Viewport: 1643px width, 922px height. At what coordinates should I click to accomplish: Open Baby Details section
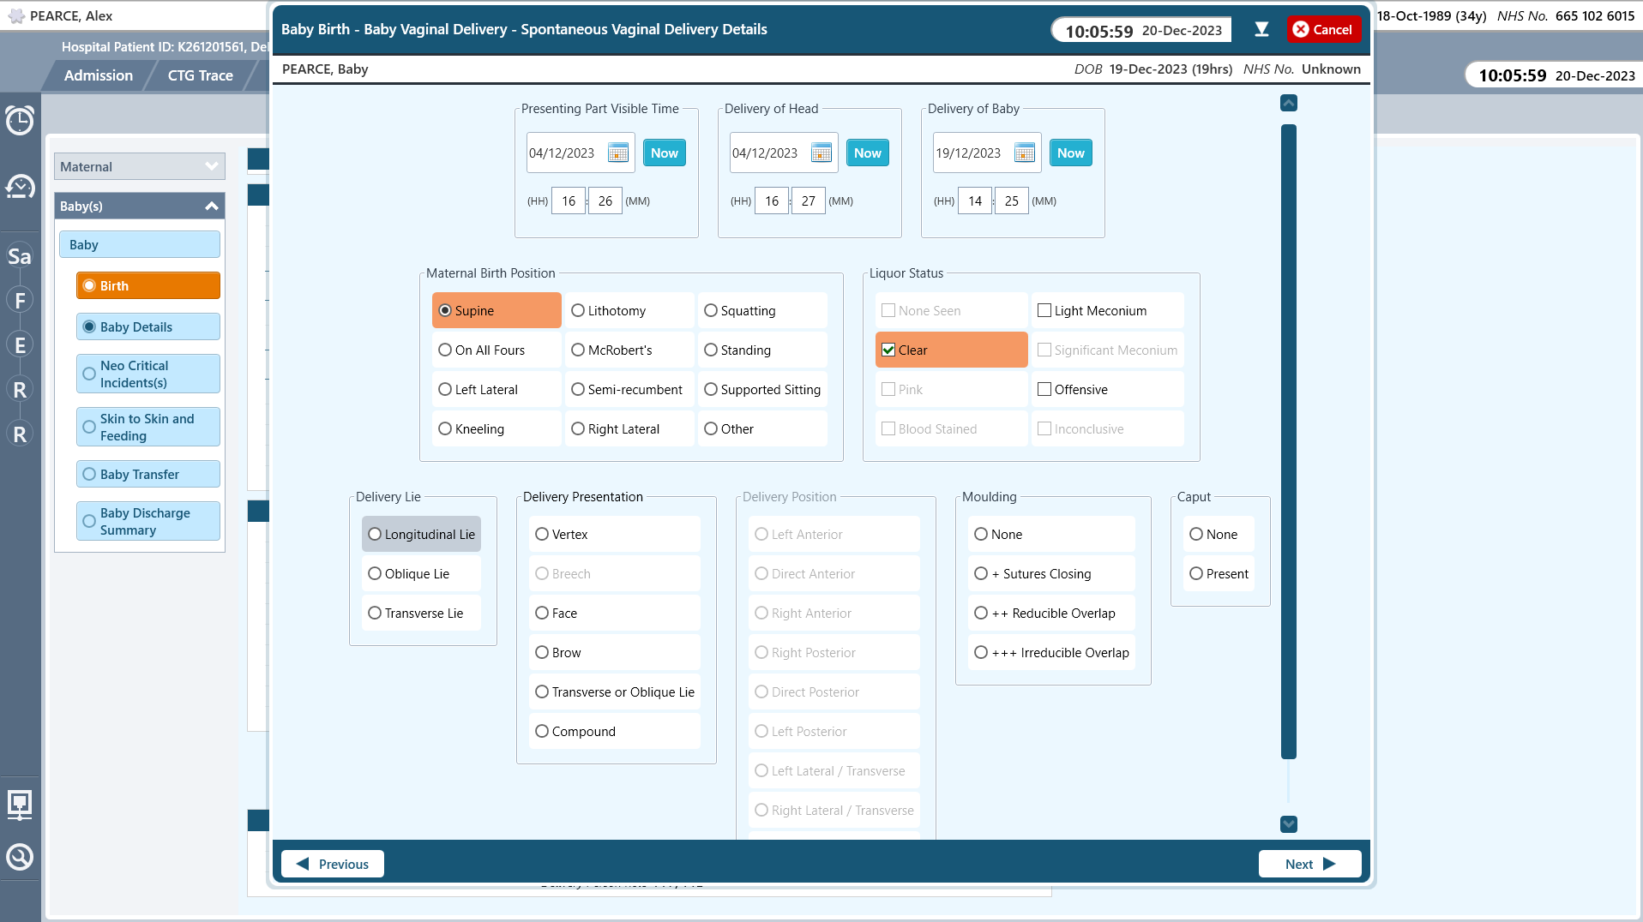(147, 326)
